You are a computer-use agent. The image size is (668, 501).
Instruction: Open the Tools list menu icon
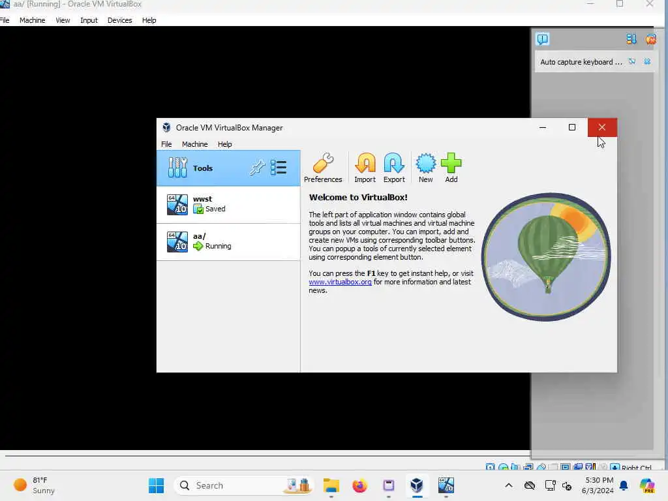(x=279, y=168)
